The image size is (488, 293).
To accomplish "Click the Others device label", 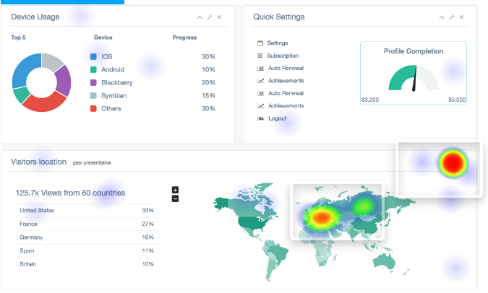I will coord(111,108).
